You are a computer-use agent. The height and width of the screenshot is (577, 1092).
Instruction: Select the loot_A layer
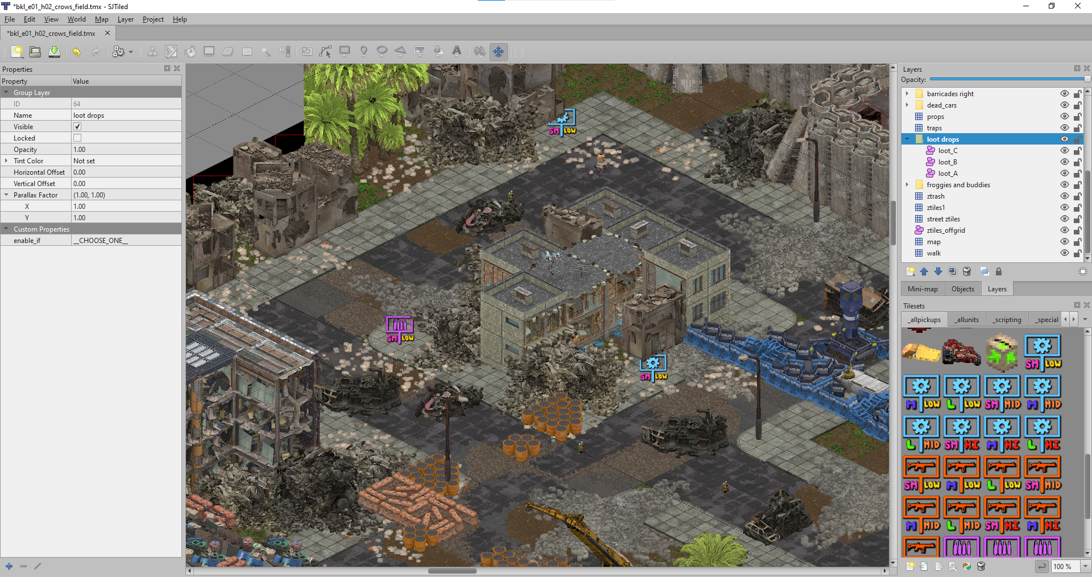tap(948, 174)
